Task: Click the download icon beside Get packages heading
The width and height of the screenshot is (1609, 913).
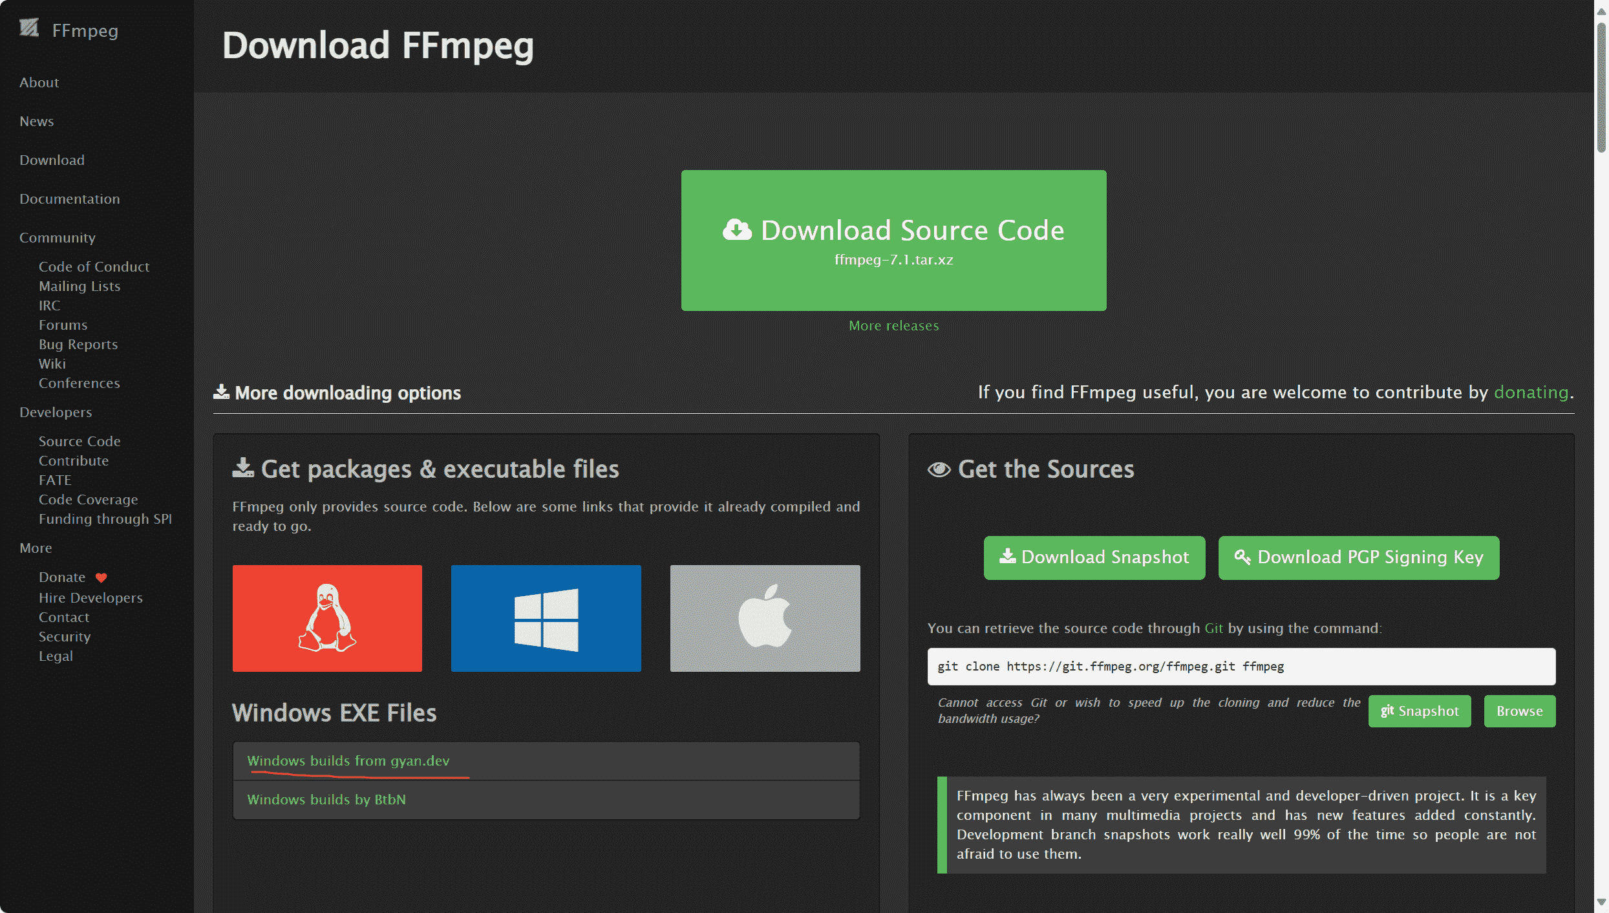Action: [243, 468]
